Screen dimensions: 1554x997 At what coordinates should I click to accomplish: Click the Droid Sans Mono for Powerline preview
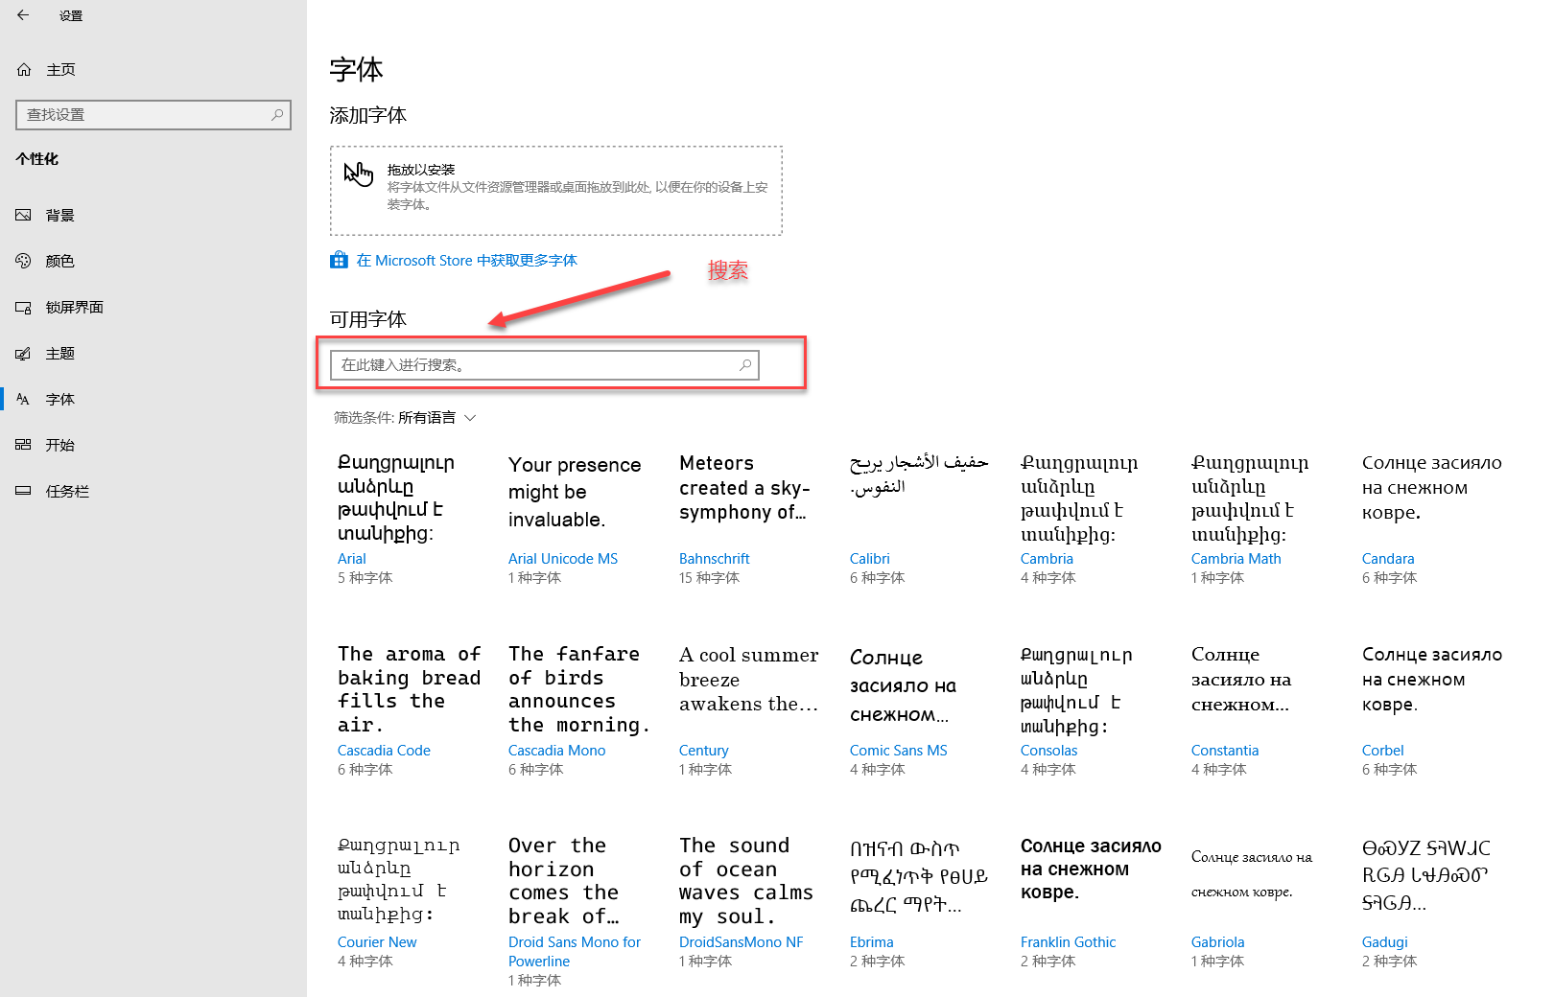[x=564, y=881]
